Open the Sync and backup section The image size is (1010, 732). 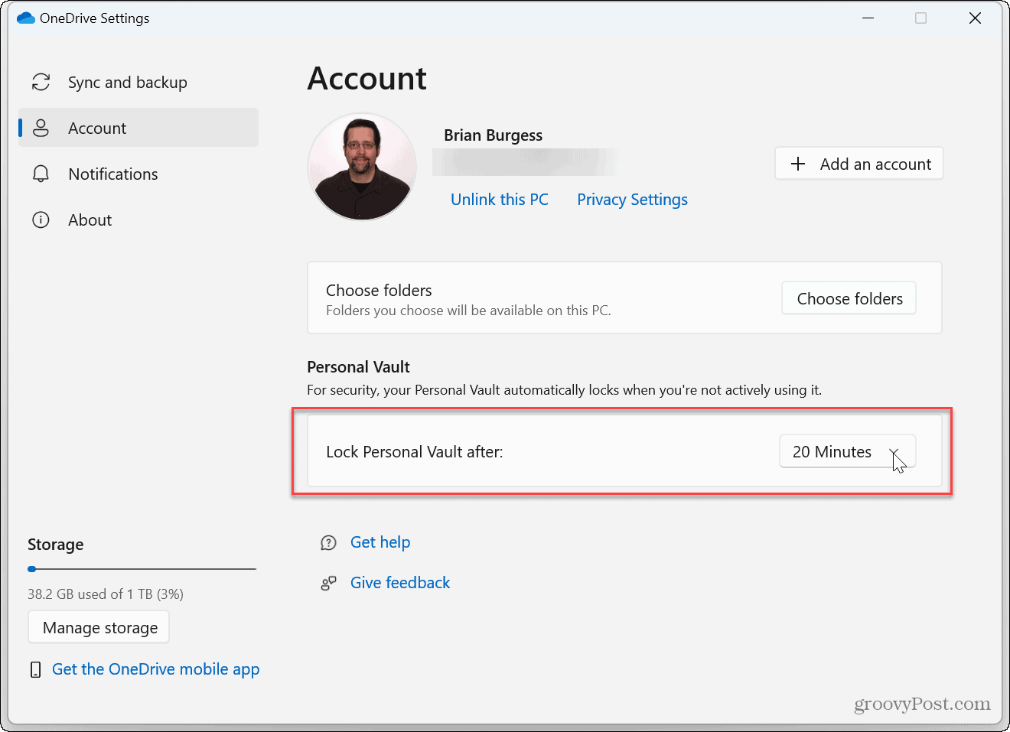click(x=138, y=82)
